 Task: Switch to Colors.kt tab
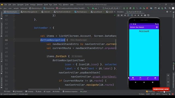(46, 12)
